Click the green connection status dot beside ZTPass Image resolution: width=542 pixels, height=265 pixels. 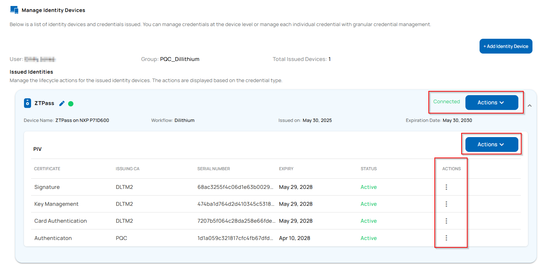pyautogui.click(x=71, y=104)
